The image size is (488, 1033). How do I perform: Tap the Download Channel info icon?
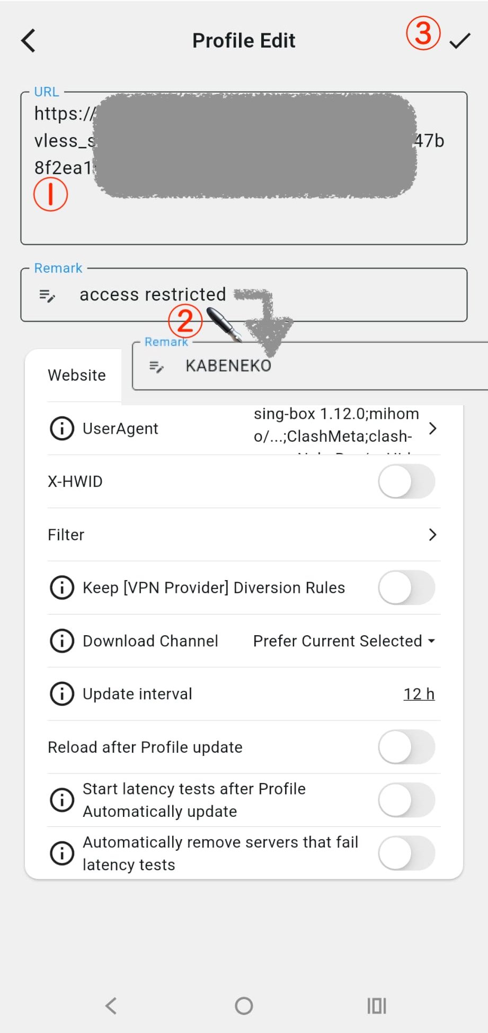click(62, 641)
